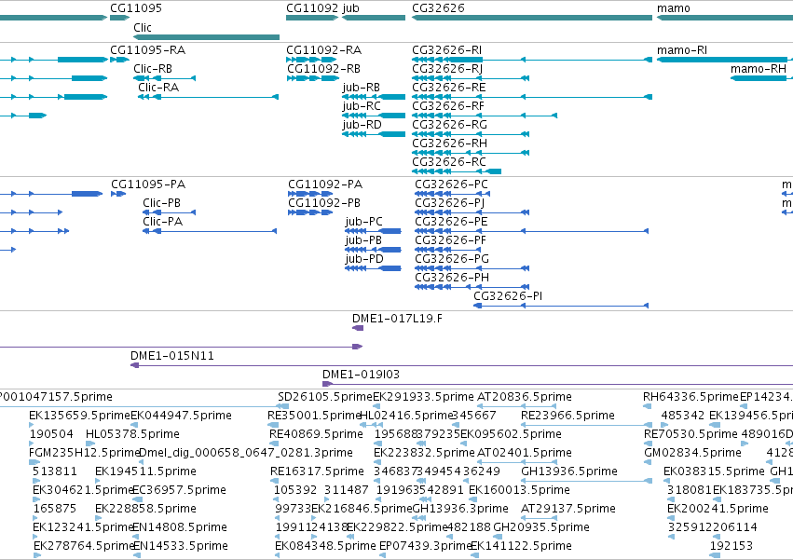Select the CG11095 gene label
The width and height of the screenshot is (793, 560).
[136, 8]
